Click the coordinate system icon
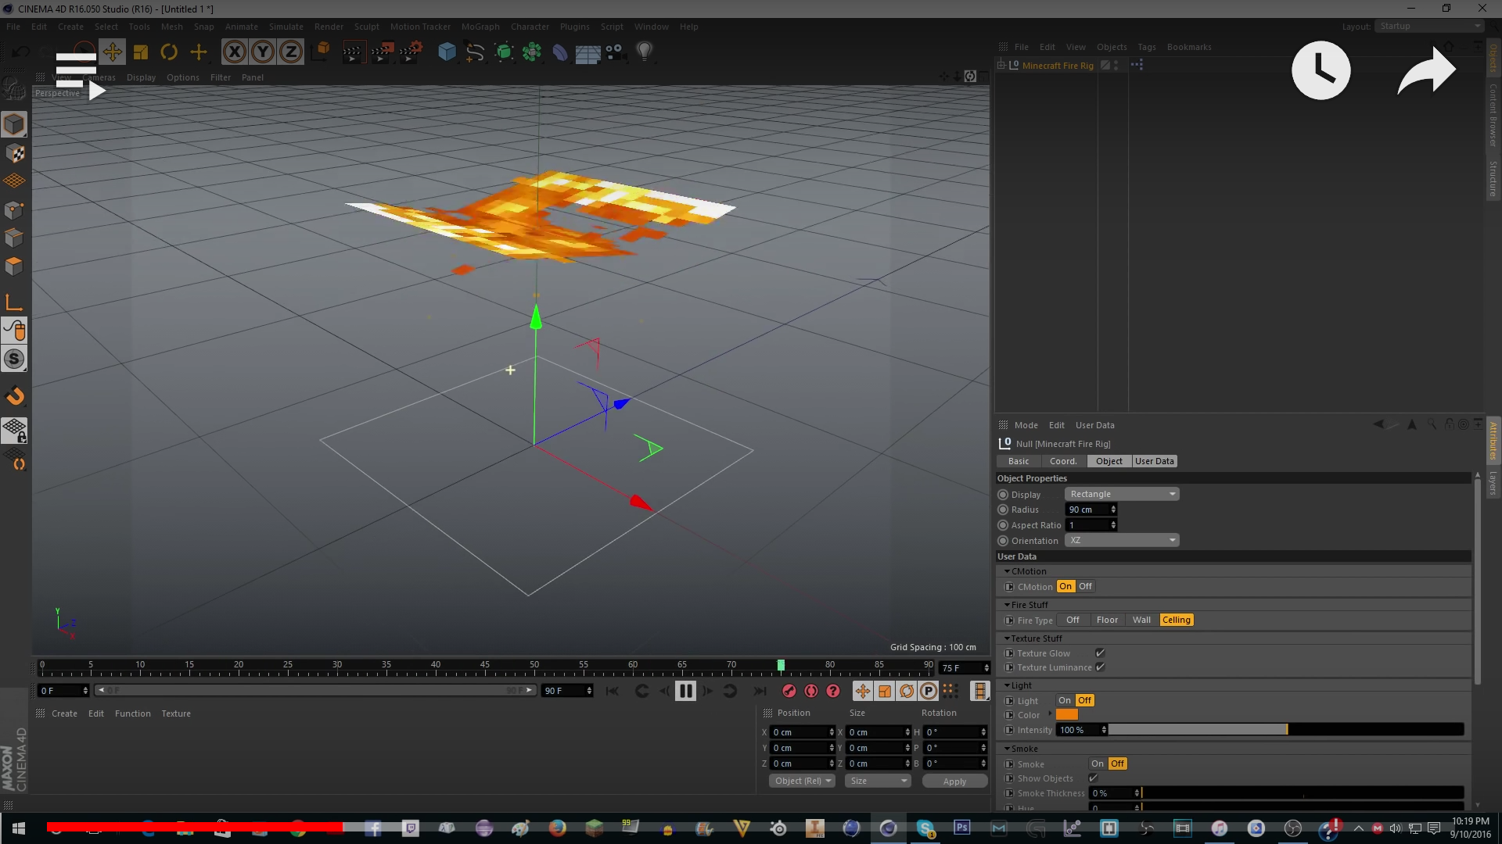Viewport: 1502px width, 844px height. 321,52
